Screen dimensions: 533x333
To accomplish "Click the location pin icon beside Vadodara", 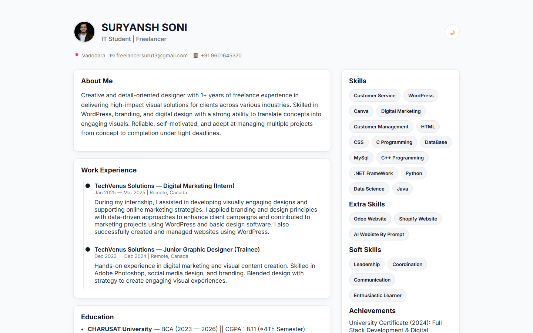I will (76, 55).
